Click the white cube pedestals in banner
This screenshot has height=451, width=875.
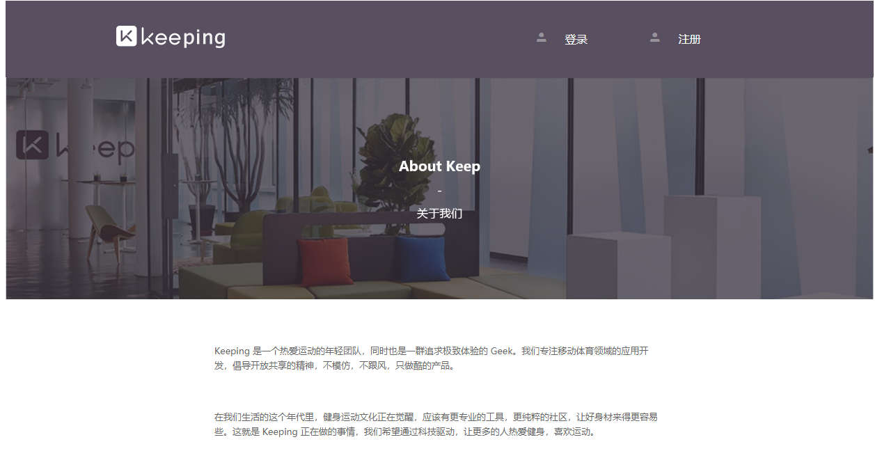[664, 248]
